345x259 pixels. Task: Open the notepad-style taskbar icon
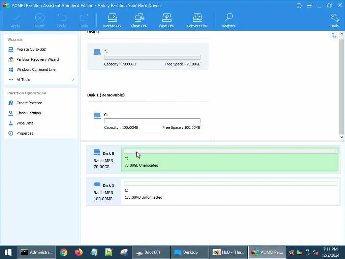pos(94,252)
